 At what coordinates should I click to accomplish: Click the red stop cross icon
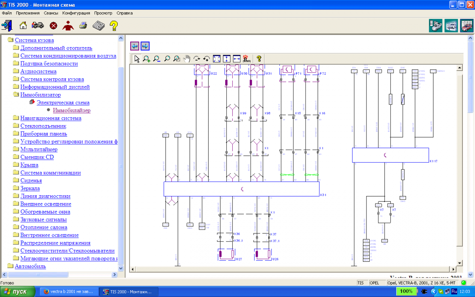[53, 26]
